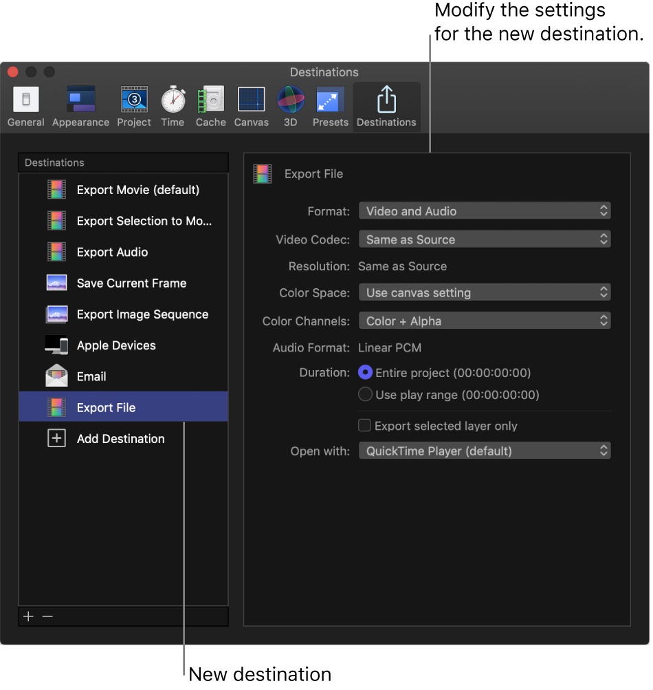Select Save Current Frame destination
Viewport: 653px width, 690px height.
tap(131, 283)
